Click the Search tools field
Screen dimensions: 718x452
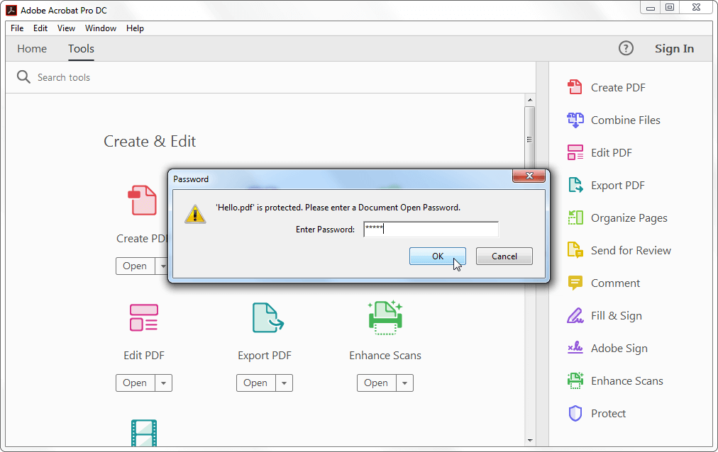click(270, 77)
